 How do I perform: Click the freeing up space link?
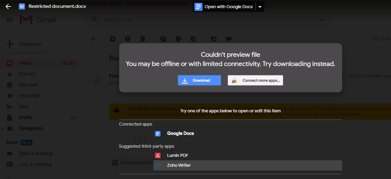pos(105,3)
